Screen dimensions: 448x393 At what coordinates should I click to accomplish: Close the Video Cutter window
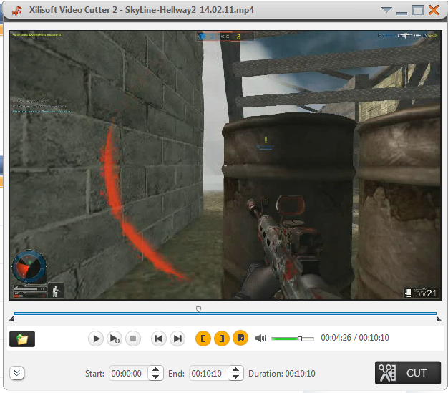pyautogui.click(x=434, y=10)
